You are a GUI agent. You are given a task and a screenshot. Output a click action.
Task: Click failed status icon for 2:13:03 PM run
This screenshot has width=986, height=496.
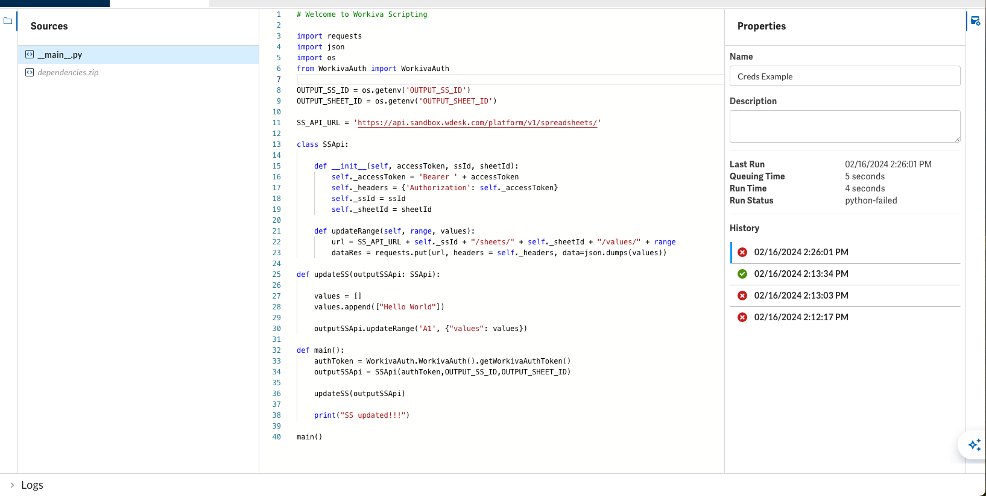click(x=742, y=296)
